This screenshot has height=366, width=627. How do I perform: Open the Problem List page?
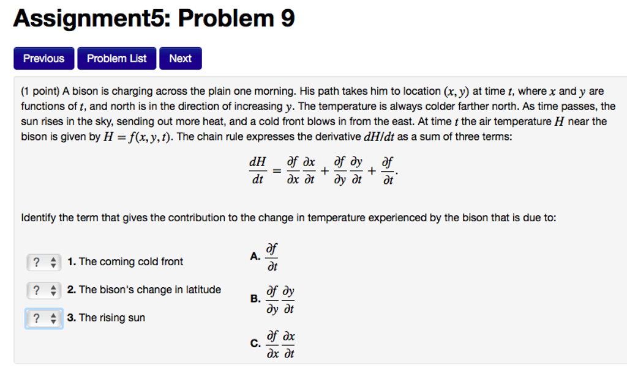pyautogui.click(x=116, y=58)
